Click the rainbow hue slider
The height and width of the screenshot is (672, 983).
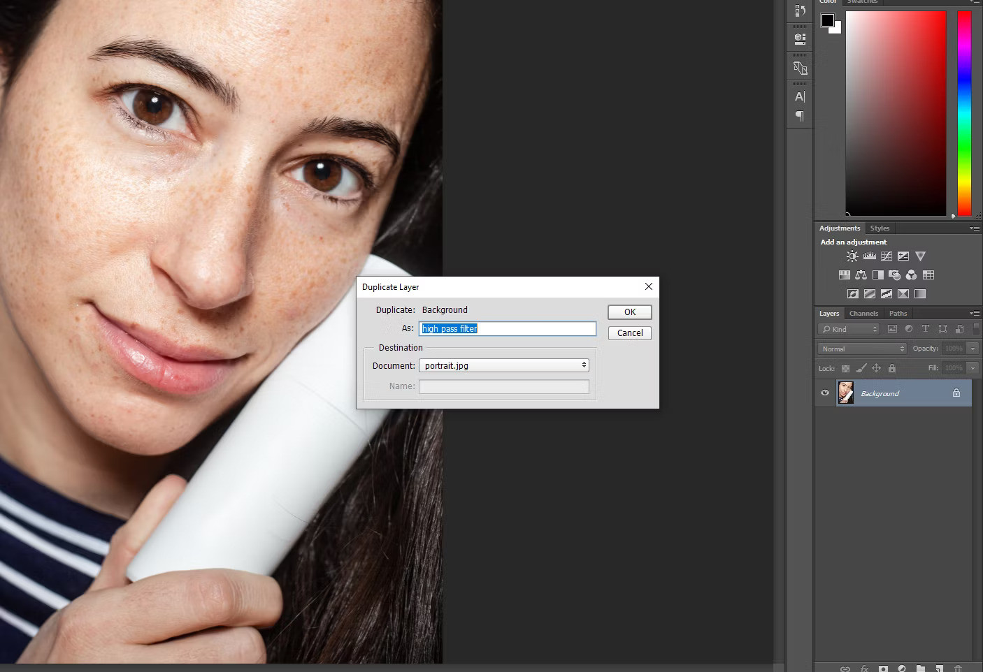click(x=964, y=112)
